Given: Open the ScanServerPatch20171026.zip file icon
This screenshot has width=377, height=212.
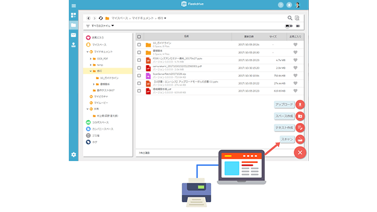Looking at the screenshot, I should [x=149, y=76].
